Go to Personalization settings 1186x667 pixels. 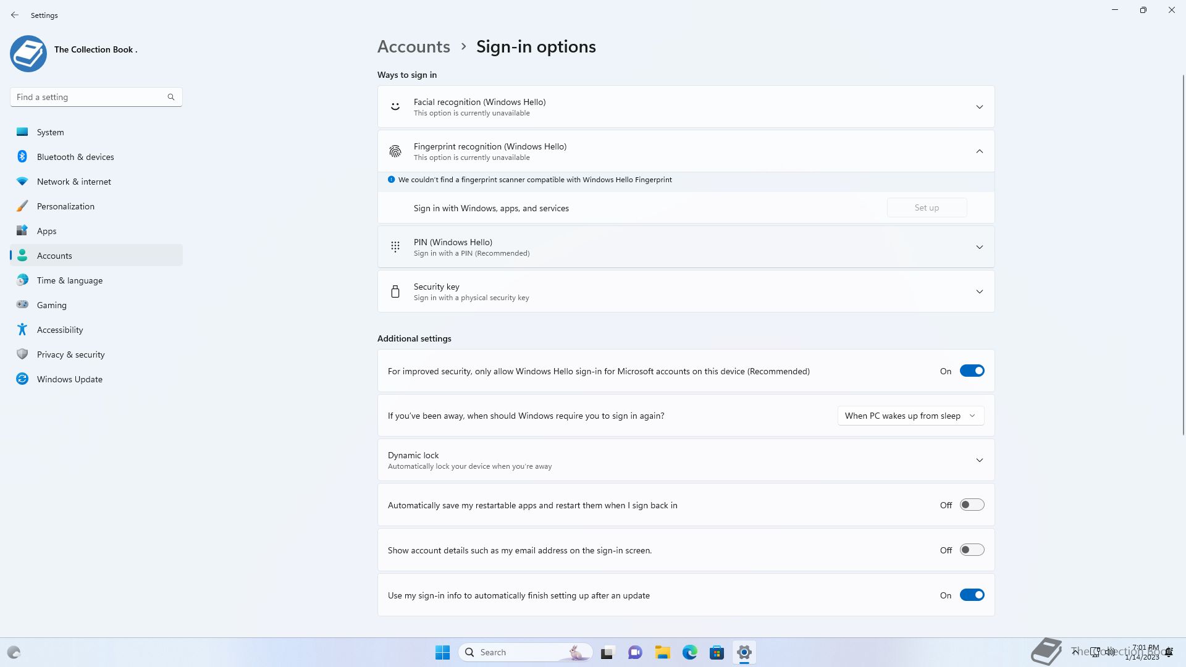click(96, 206)
